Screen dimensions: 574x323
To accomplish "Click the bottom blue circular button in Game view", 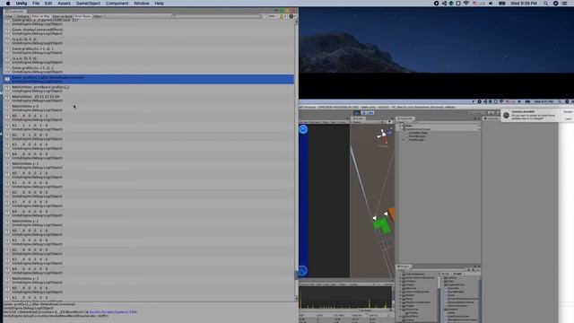I will [302, 271].
